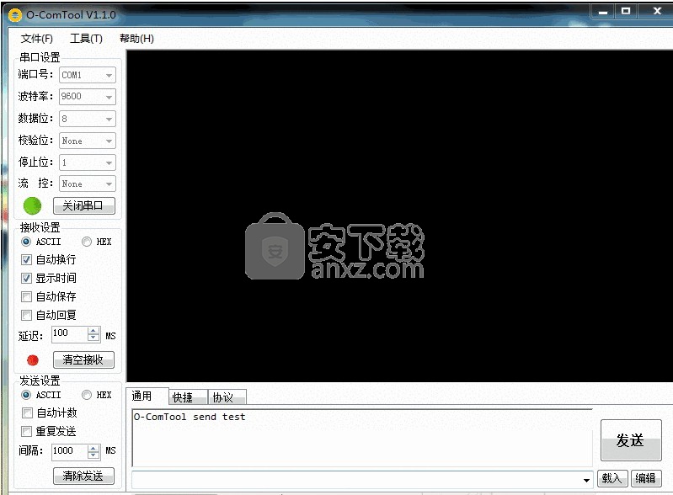Enable the 重复发送 checkbox
This screenshot has height=495, width=673.
tap(27, 431)
